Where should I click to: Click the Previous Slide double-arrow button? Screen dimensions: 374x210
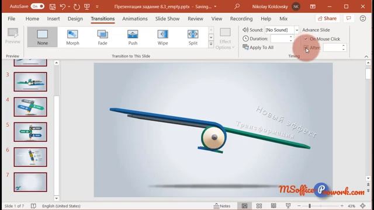368,185
